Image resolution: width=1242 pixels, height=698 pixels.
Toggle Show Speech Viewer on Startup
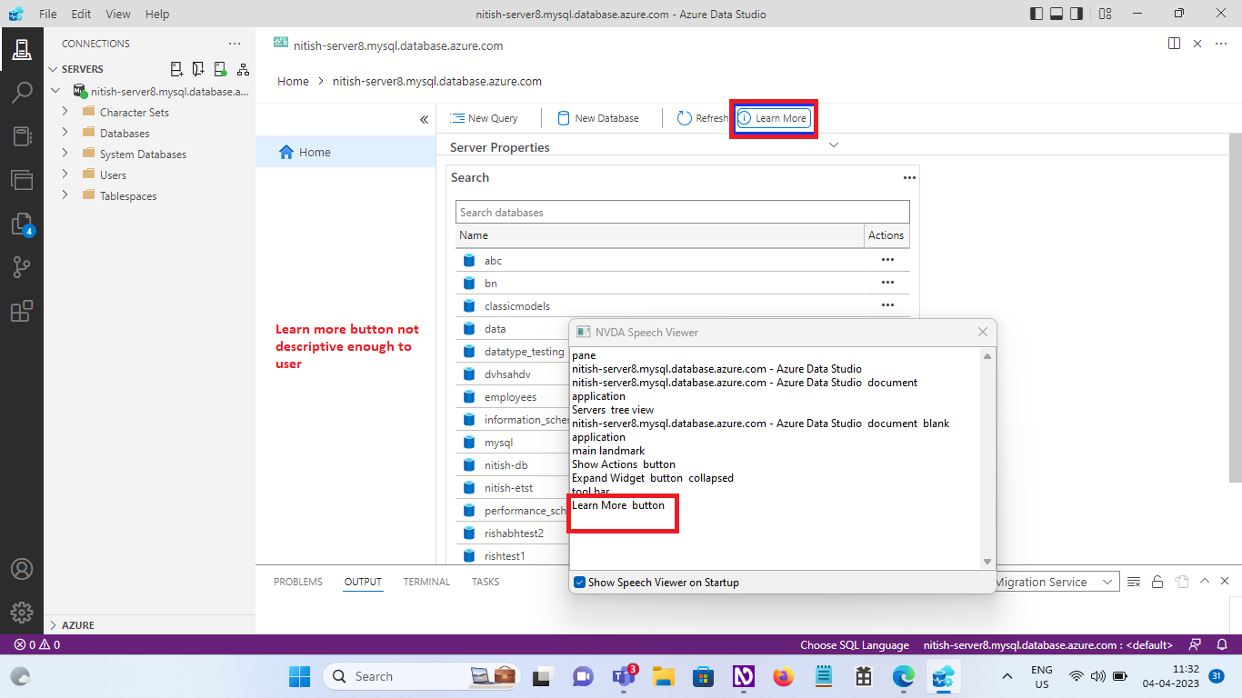pyautogui.click(x=579, y=582)
